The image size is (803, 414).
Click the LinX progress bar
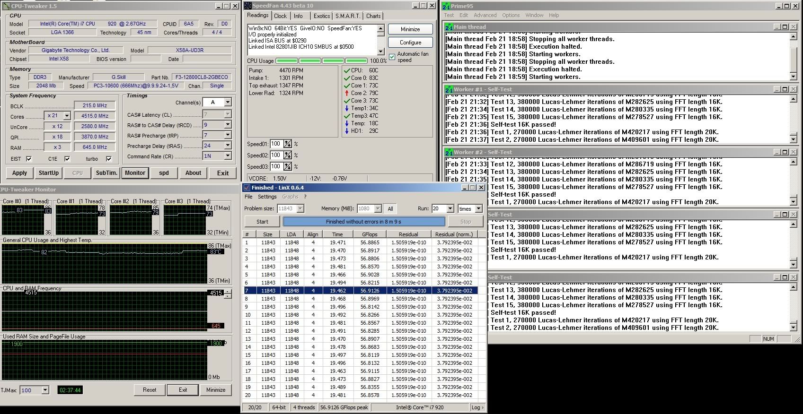363,222
